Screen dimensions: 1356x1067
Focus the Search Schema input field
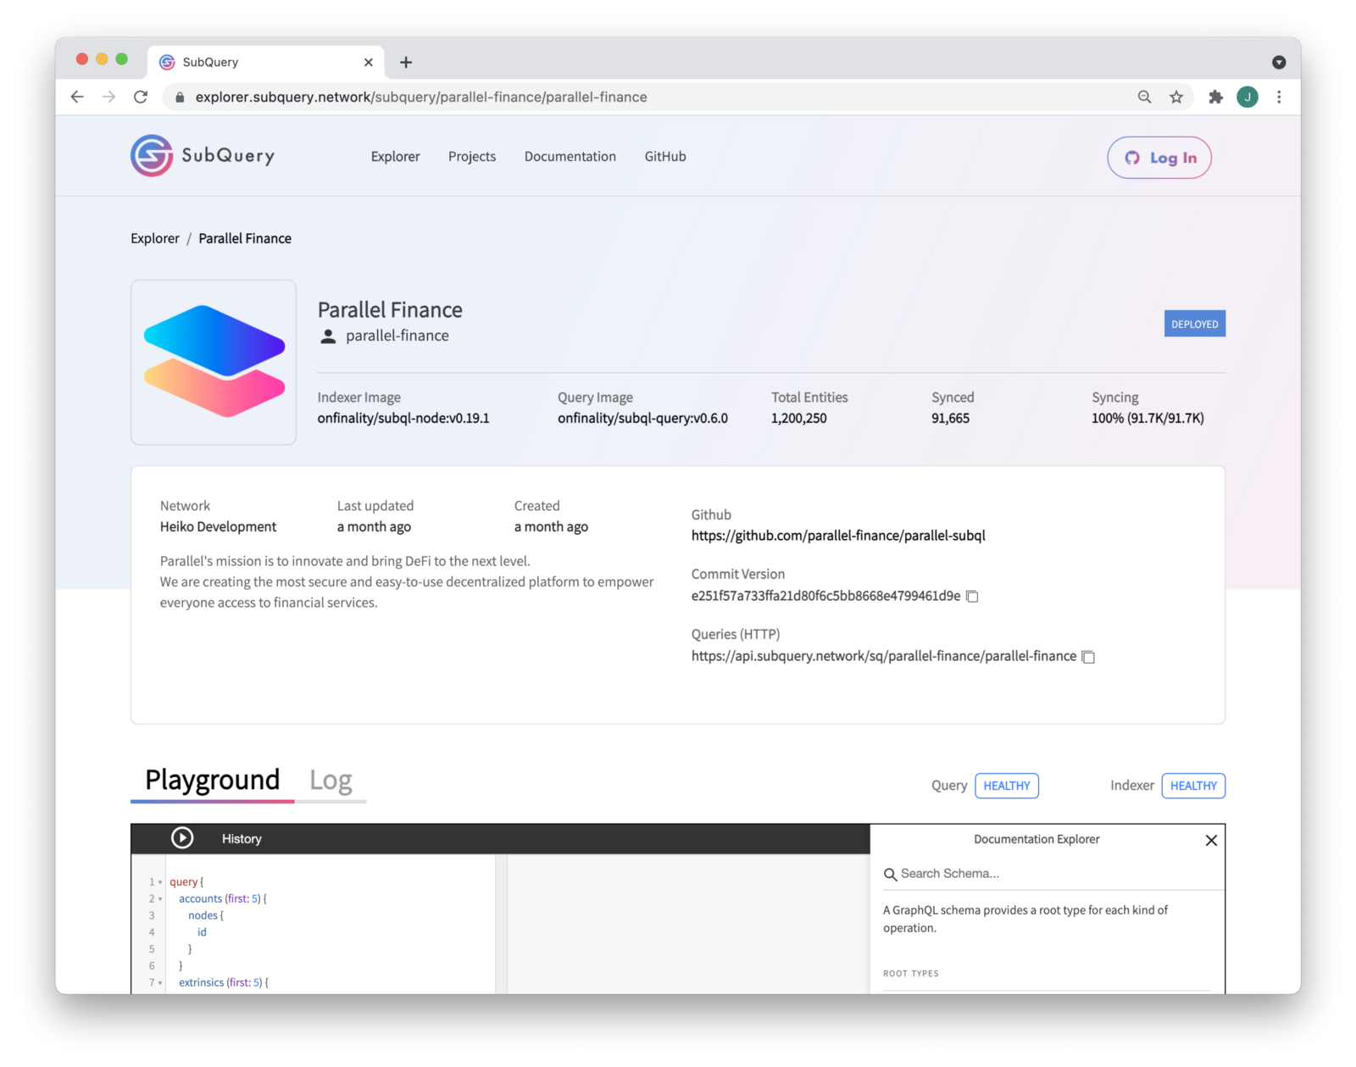pos(1054,874)
